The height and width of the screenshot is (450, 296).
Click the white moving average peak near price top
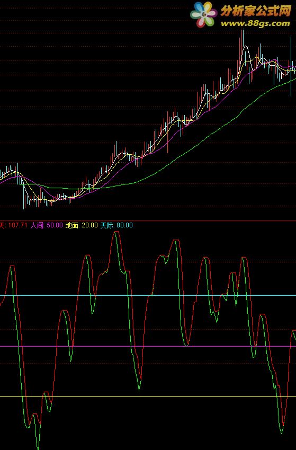coord(245,47)
